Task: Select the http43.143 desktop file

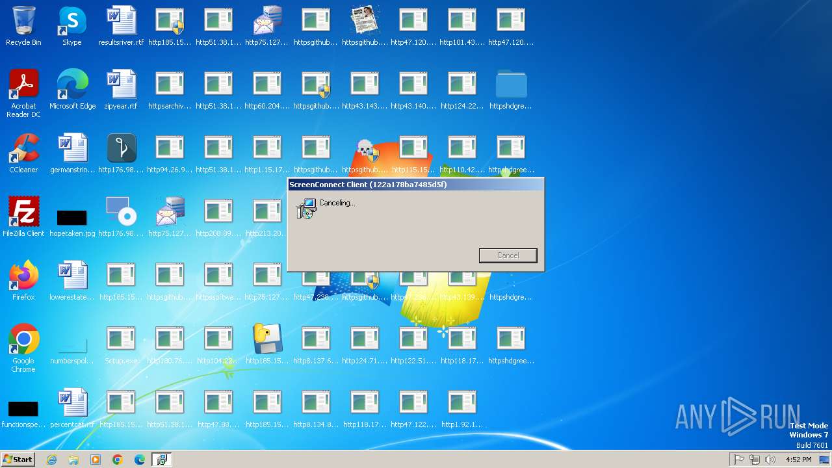Action: pyautogui.click(x=365, y=90)
